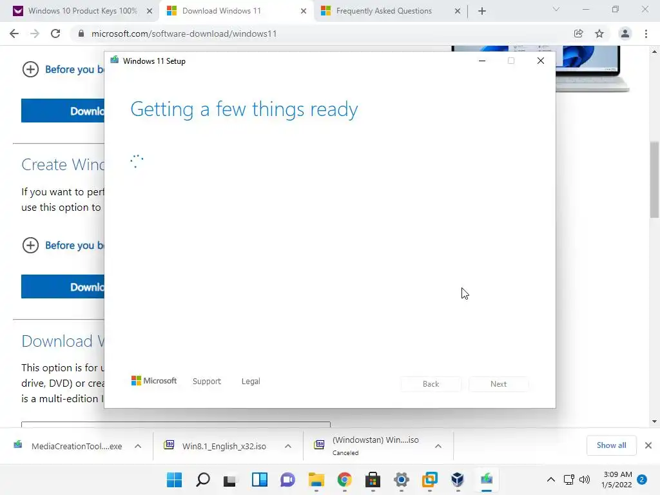660x495 pixels.
Task: Open Chrome's three-dot menu
Action: [646, 34]
